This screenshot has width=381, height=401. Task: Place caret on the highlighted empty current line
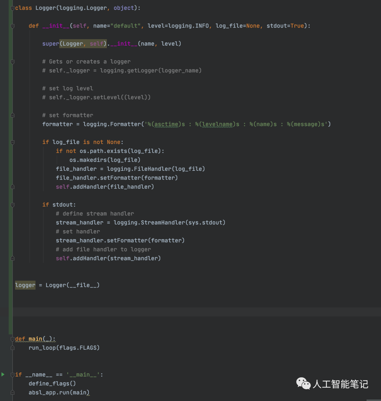click(x=197, y=312)
